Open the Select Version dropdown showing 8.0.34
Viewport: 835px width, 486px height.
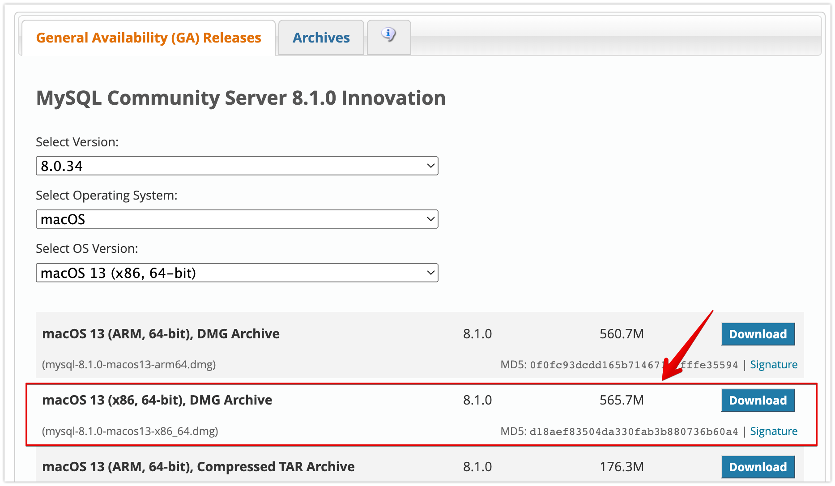[x=236, y=166]
